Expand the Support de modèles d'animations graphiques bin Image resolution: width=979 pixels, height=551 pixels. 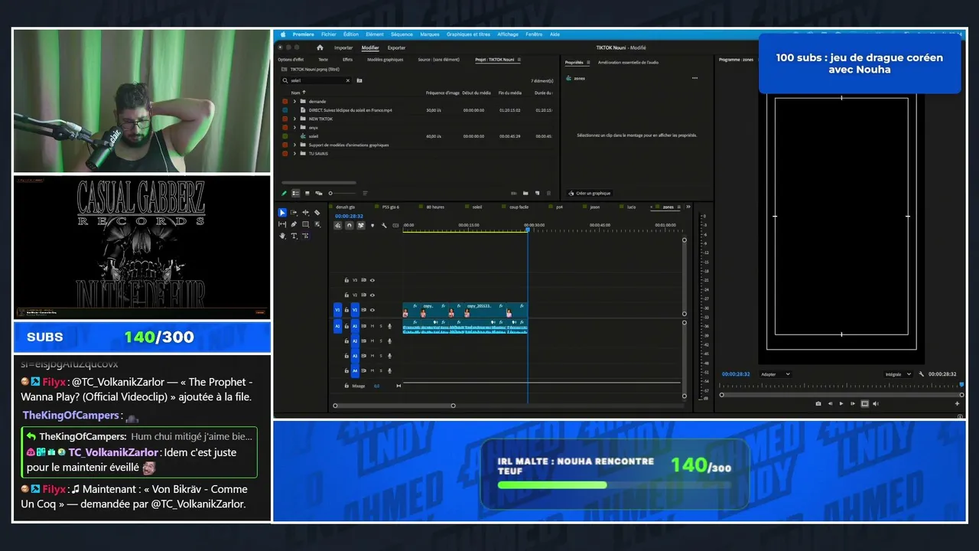point(294,145)
